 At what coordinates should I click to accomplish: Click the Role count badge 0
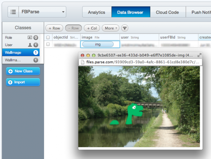[36, 38]
